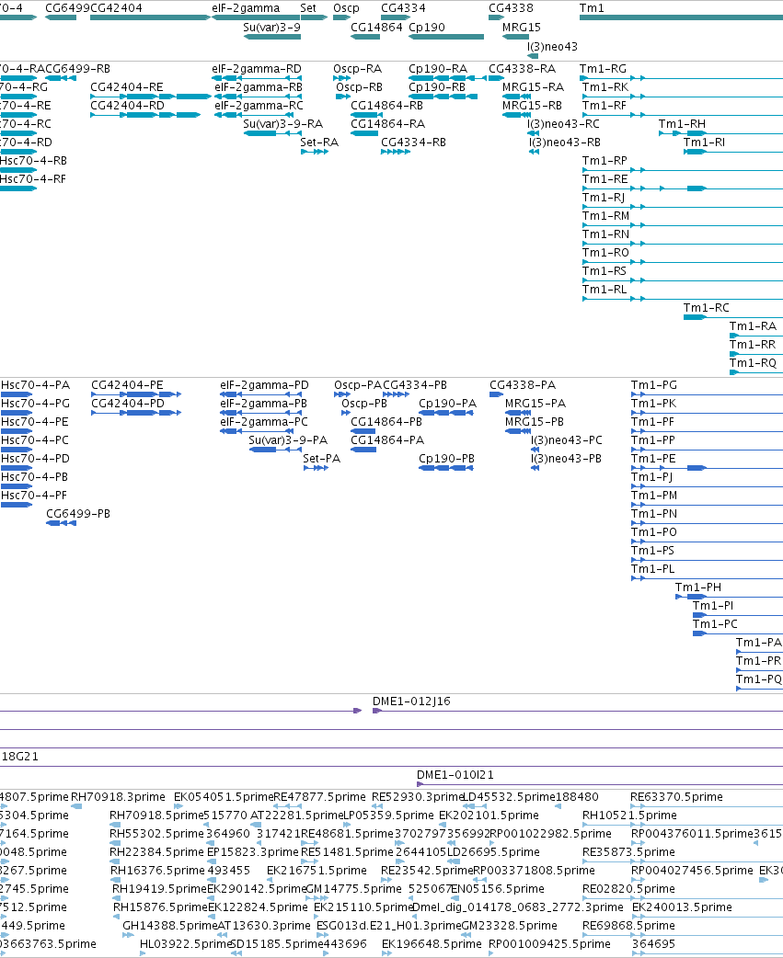Select protein Tm1-PE label
783x958 pixels.
653,459
